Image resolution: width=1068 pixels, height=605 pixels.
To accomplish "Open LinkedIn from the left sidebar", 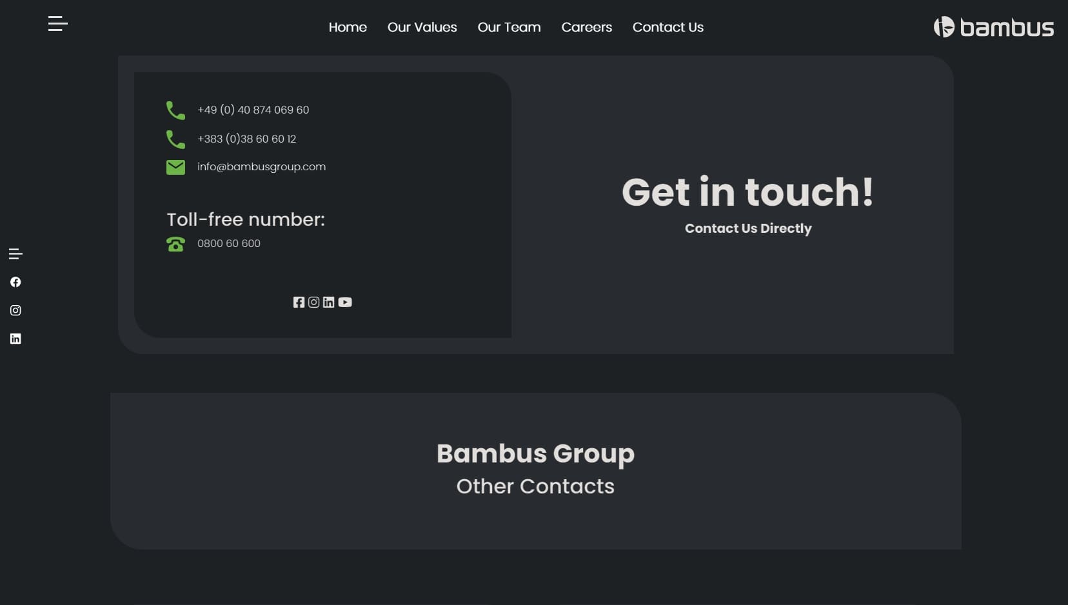I will (15, 339).
